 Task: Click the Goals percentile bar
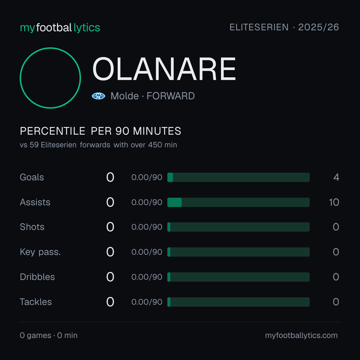point(238,177)
